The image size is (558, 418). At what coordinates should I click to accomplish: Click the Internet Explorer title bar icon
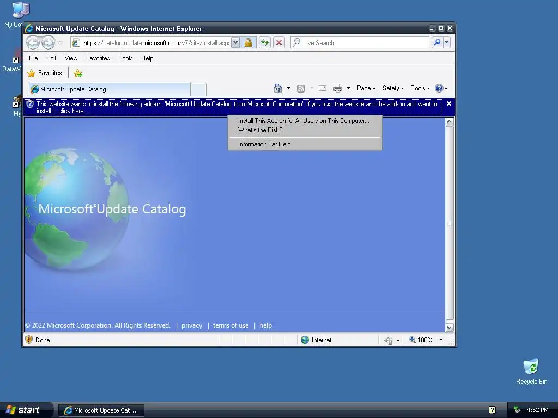point(29,28)
